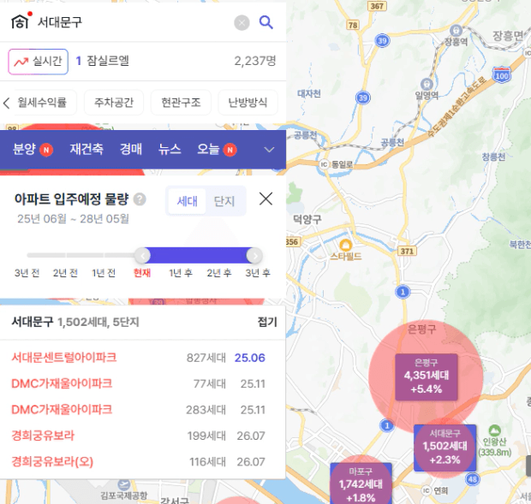Click the 2,237명 viewer count

[x=255, y=61]
